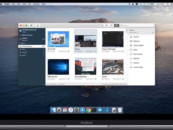Open Chat with the selected computer
This screenshot has height=130, width=173.
tap(135, 50)
